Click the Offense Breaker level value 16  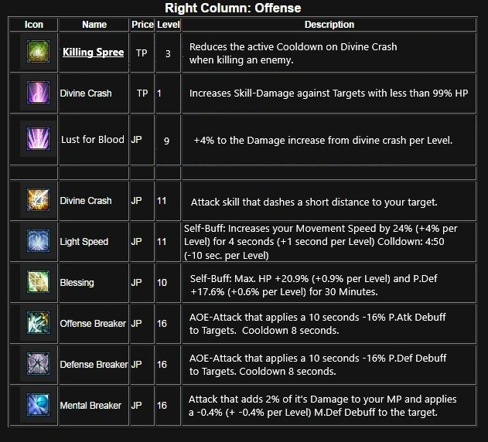coord(162,324)
